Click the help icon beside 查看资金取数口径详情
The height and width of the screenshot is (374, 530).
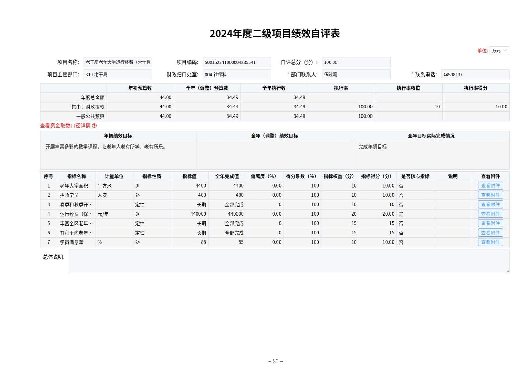click(x=94, y=126)
